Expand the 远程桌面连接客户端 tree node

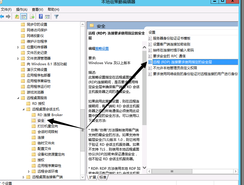[x=23, y=177]
